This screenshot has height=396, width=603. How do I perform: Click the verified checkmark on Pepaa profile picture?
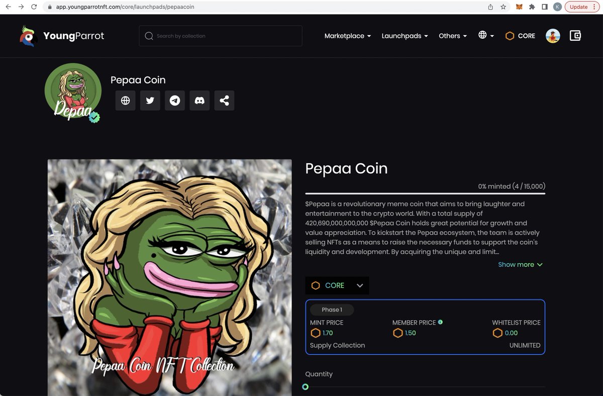click(x=94, y=118)
